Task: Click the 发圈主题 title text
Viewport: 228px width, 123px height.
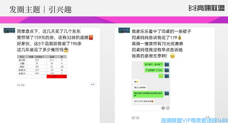Action: (25, 10)
